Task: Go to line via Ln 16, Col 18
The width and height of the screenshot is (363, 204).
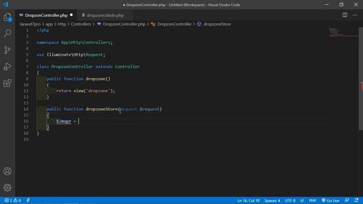Action: pos(248,201)
